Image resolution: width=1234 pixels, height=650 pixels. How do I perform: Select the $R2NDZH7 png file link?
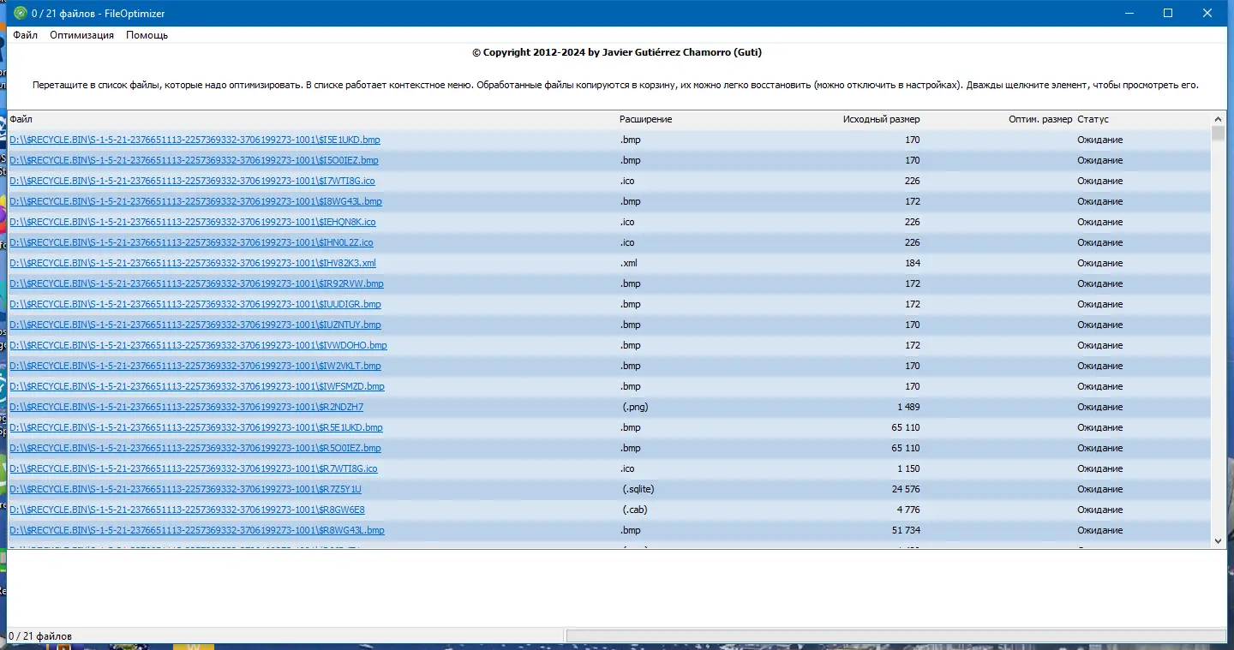pos(186,407)
